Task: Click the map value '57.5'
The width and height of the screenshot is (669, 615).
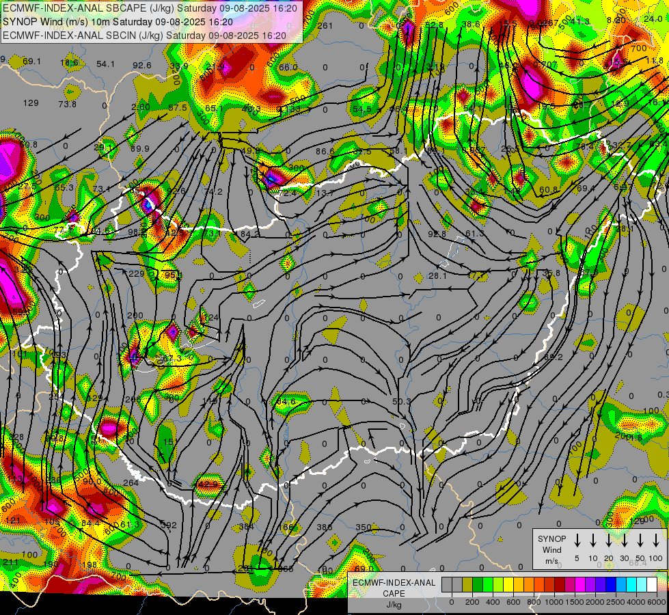Action: 178,107
